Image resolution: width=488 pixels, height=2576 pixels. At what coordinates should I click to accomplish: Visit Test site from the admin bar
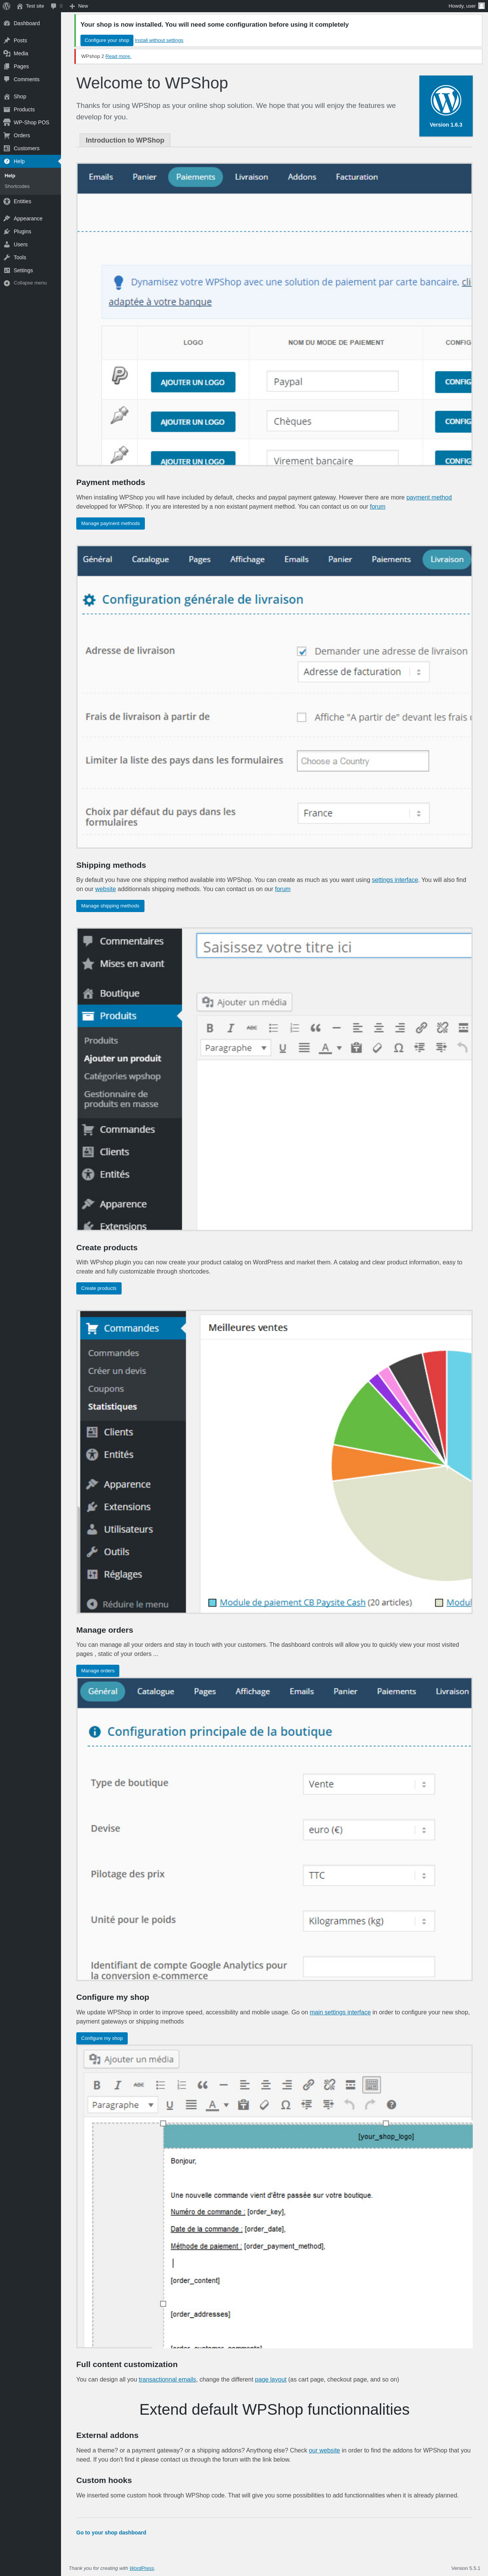31,6
